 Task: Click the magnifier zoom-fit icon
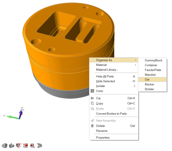(33, 146)
